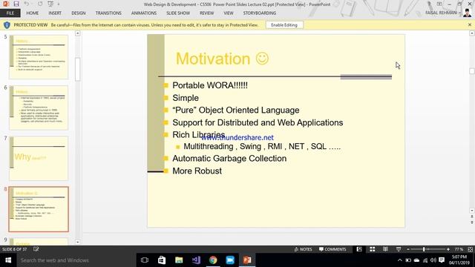Click the spell check status icon
Screen dimensions: 475x267
tap(36, 249)
